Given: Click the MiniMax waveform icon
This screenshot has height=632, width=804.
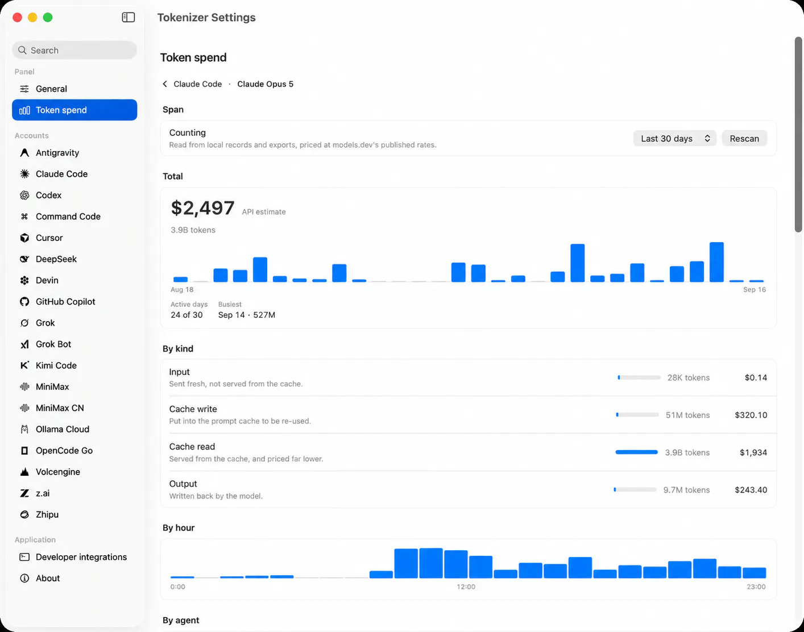Looking at the screenshot, I should coord(24,386).
